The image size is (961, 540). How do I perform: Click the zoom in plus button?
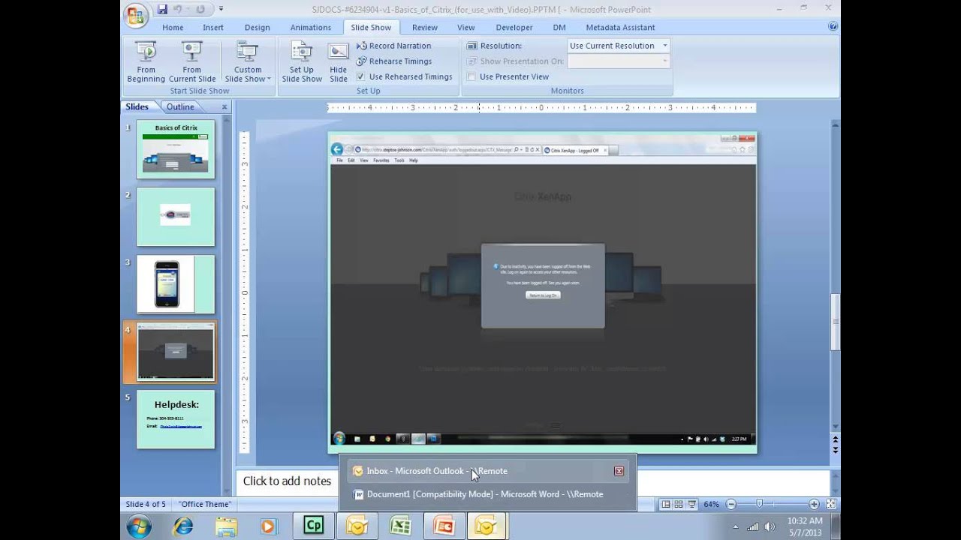click(814, 504)
